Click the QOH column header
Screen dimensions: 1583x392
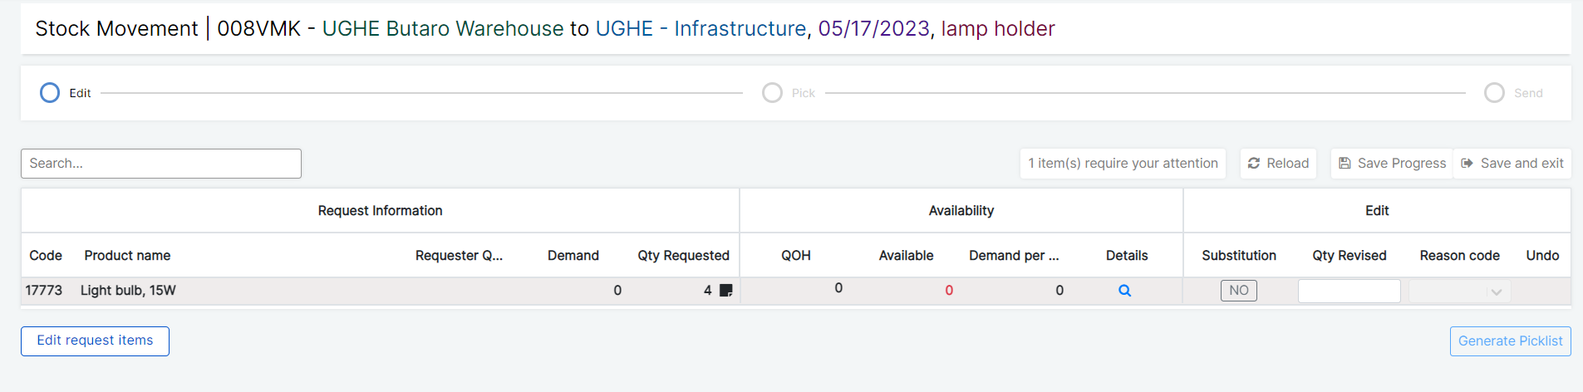tap(795, 256)
